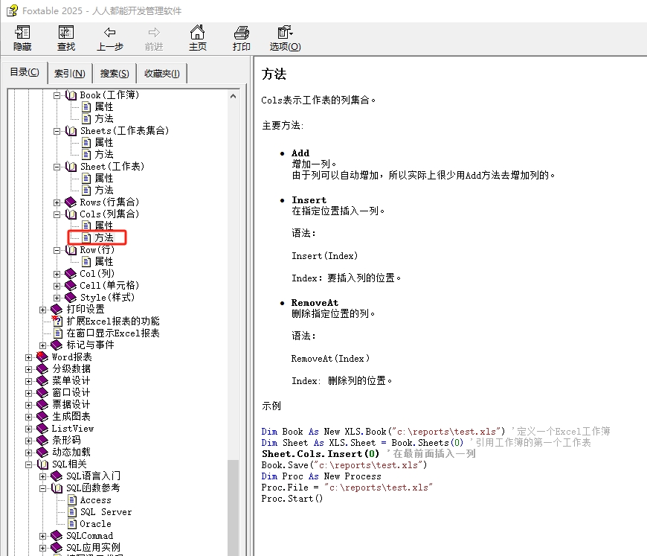Image resolution: width=647 pixels, height=556 pixels.
Task: Click the Foxtable help window title icon
Action: click(x=13, y=10)
